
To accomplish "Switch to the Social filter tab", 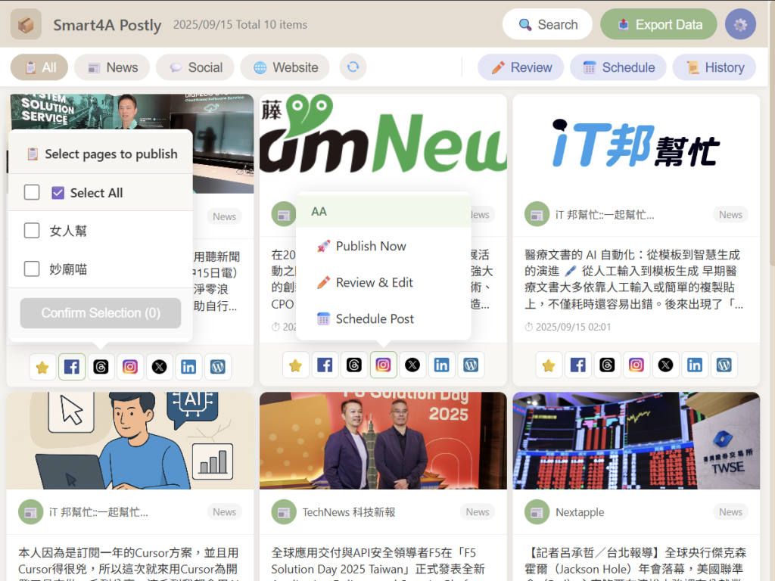I will 196,67.
